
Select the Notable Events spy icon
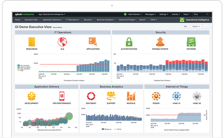tap(160, 42)
